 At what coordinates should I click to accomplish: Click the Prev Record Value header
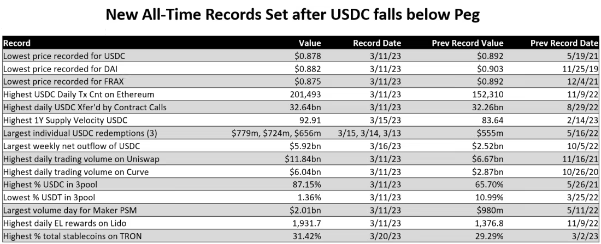pos(468,43)
